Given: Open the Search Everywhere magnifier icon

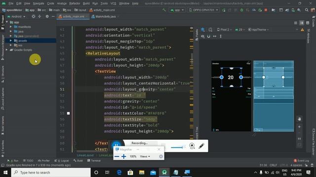Looking at the screenshot, I should [x=307, y=10].
